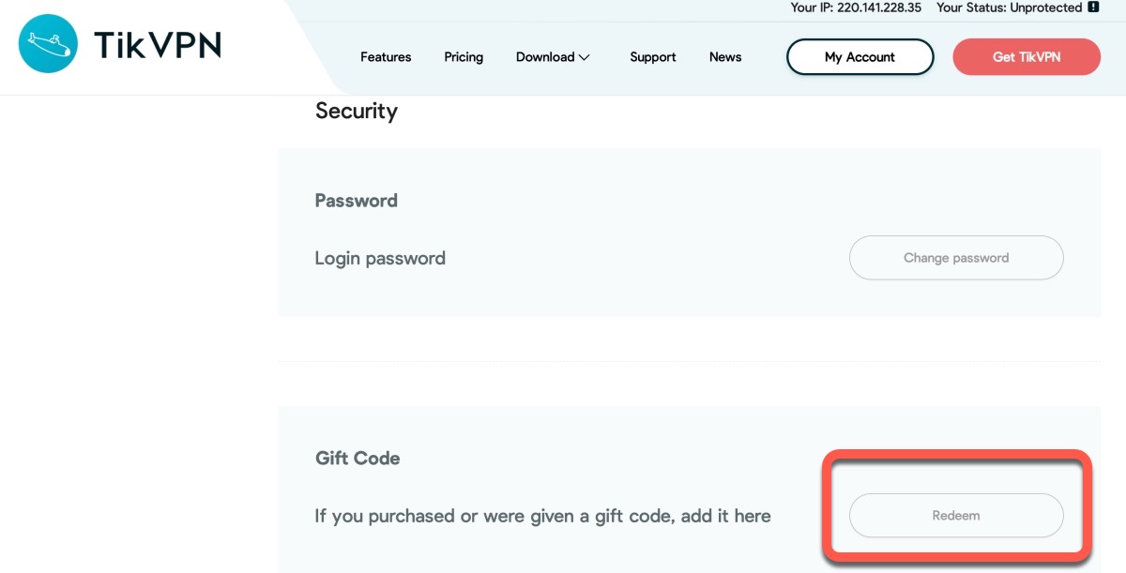Click the Password subsection heading
The image size is (1126, 573).
pyautogui.click(x=357, y=201)
